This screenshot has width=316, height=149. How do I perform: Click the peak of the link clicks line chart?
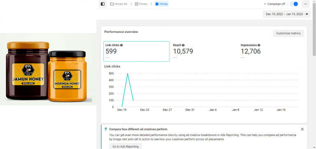pyautogui.click(x=128, y=74)
